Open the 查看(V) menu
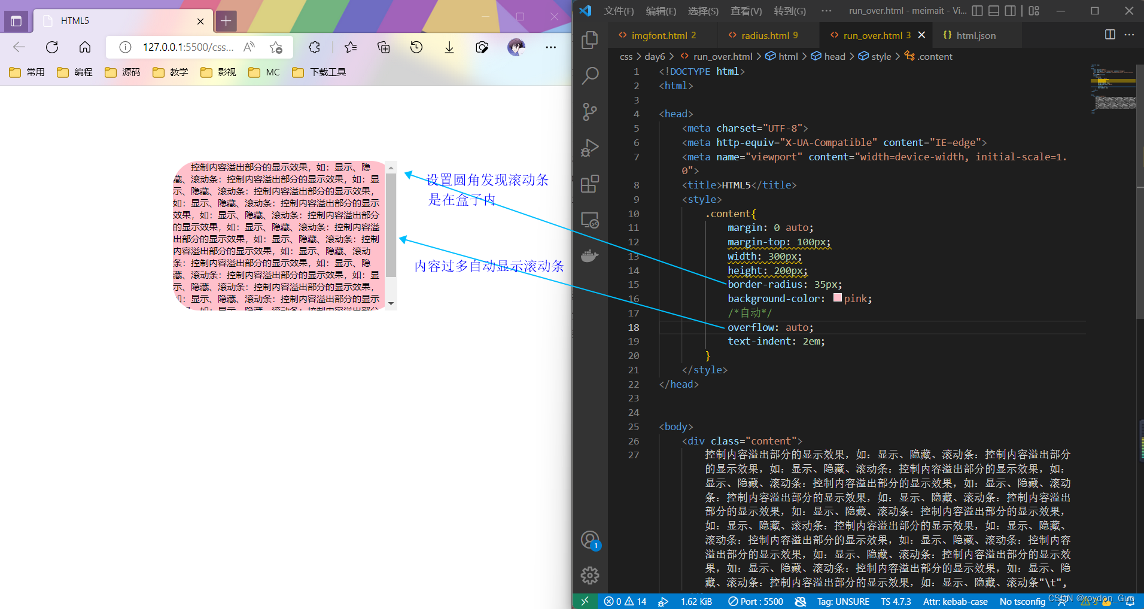 pyautogui.click(x=746, y=11)
